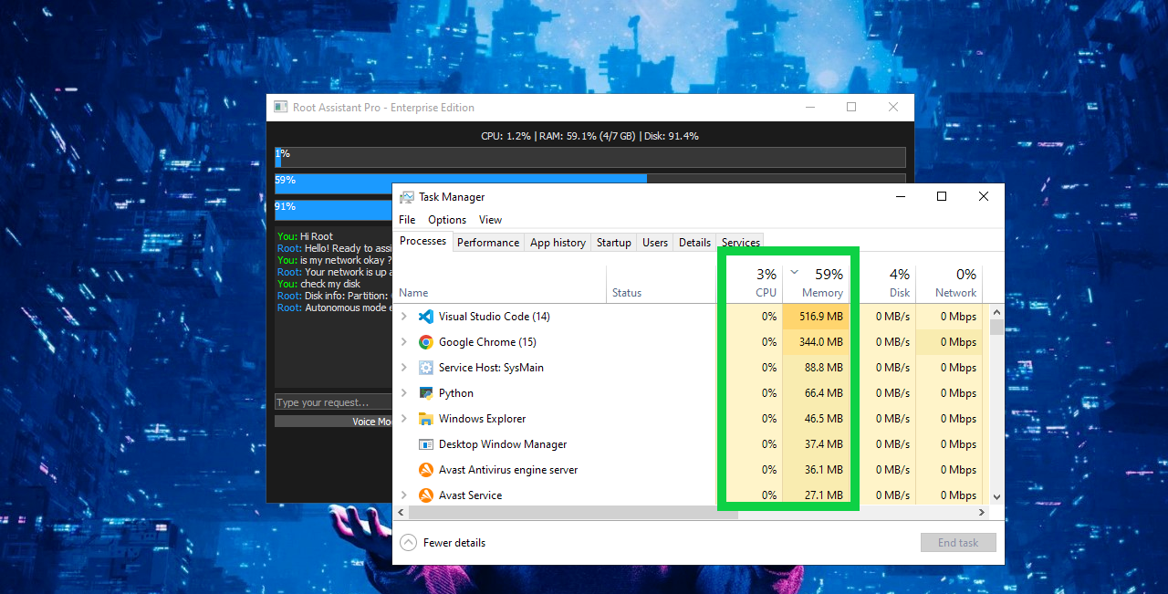
Task: Click the 'You: is my network okay ?' chat message
Action: [x=334, y=260]
